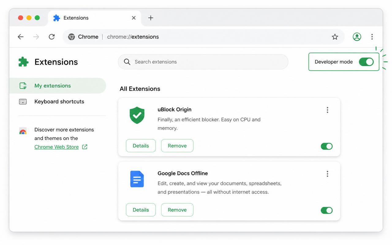Remove the uBlock Origin extension
This screenshot has height=245, width=392.
pos(177,146)
